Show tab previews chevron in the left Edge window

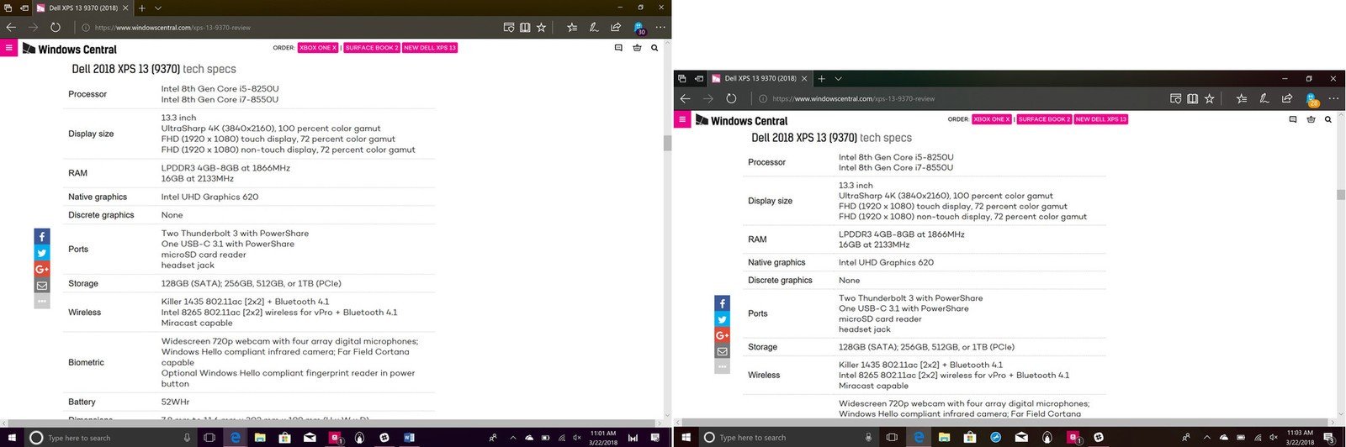158,8
